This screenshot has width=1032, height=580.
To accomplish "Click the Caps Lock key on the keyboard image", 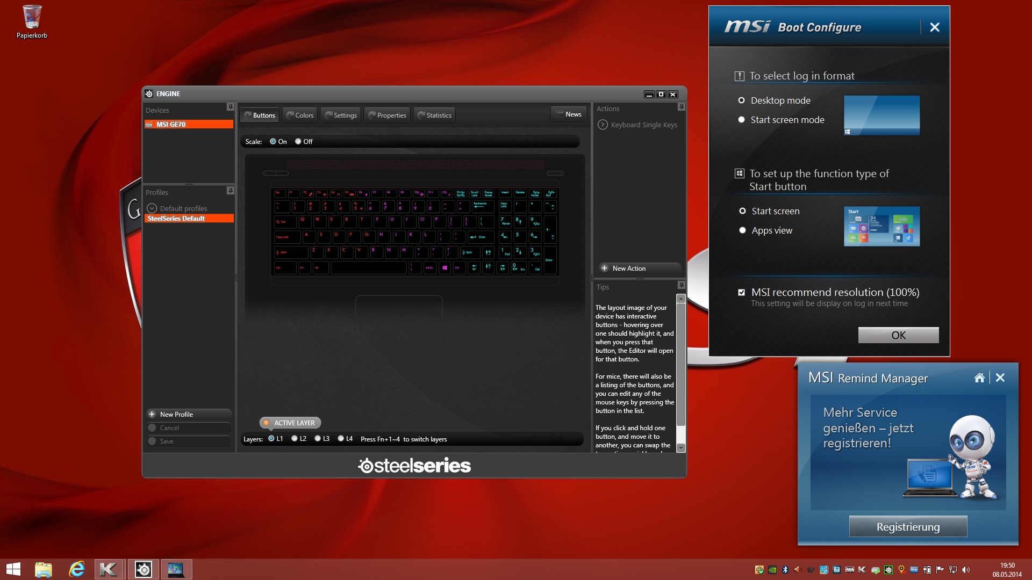I will [287, 237].
